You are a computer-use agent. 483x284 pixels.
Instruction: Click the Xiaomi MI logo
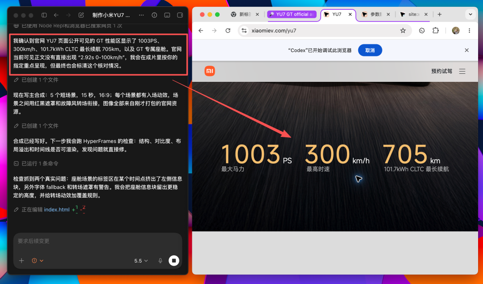coord(210,71)
